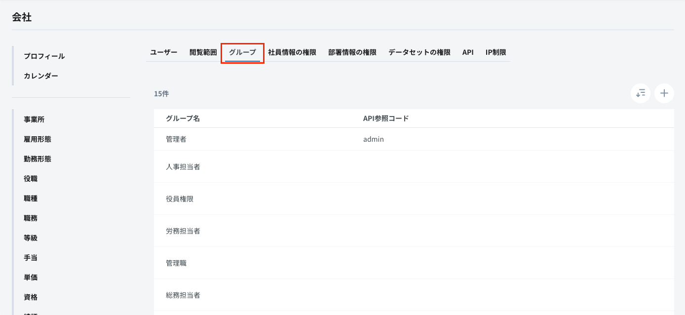This screenshot has height=315, width=685.
Task: Select the グループ tab
Action: pyautogui.click(x=242, y=52)
